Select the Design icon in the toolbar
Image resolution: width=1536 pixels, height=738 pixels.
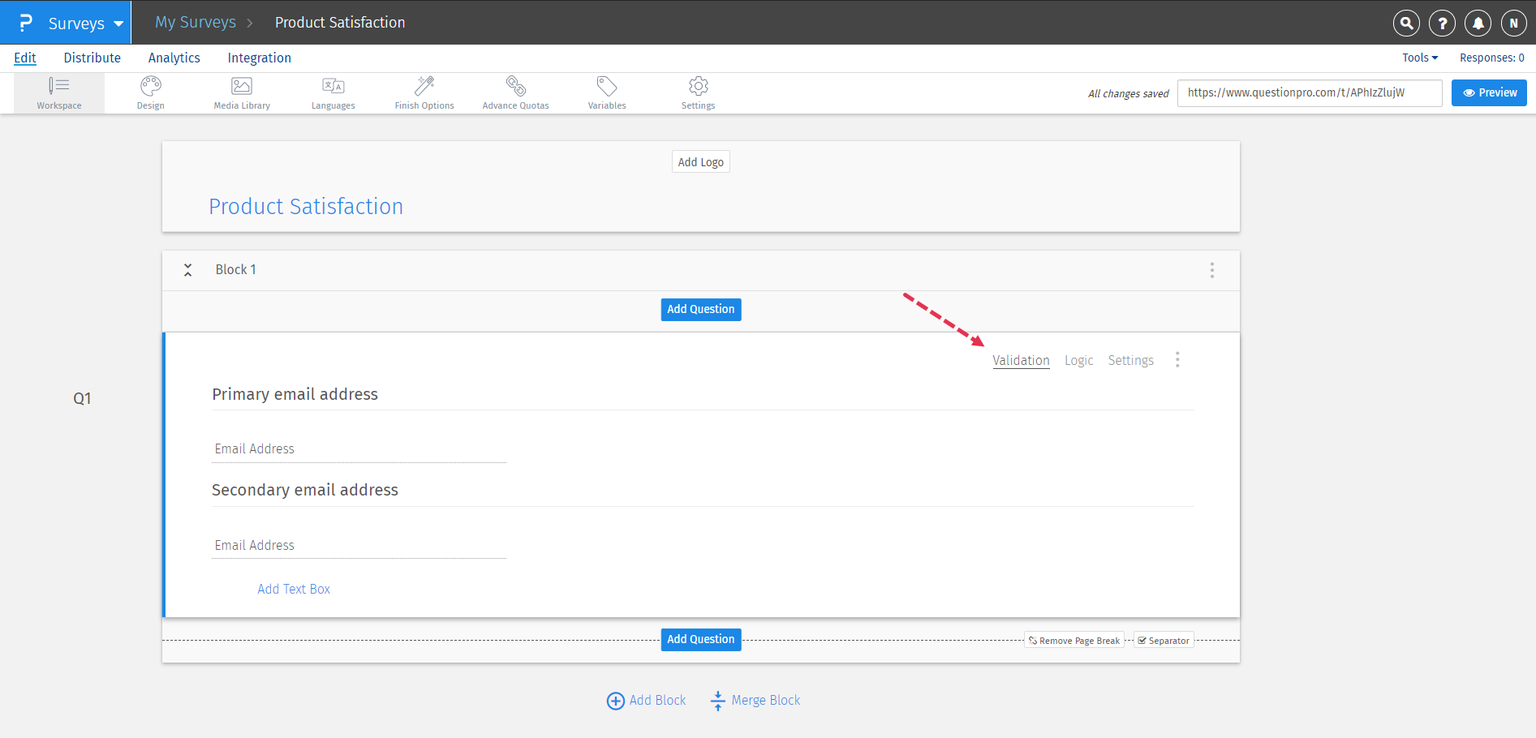pyautogui.click(x=150, y=92)
